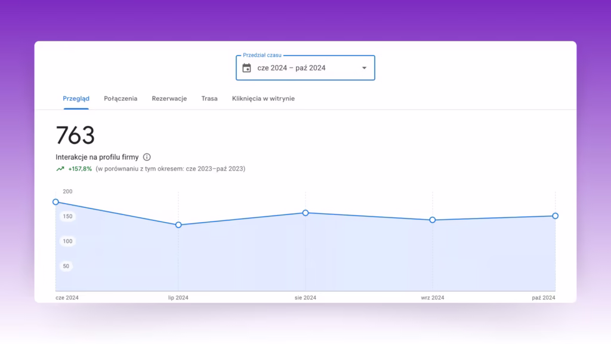Click the sie 2024 chart data point

coord(305,213)
